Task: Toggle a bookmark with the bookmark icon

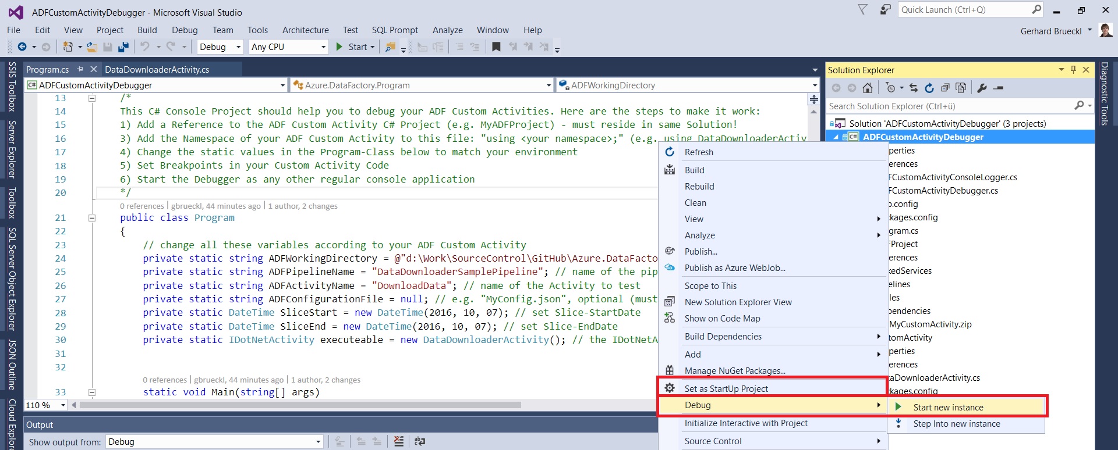Action: pos(496,47)
